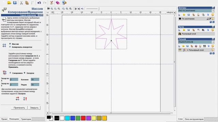
Task: Switch to Окно инструментария tab
Action: (194, 119)
